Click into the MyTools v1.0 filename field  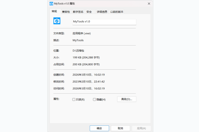coord(104,21)
